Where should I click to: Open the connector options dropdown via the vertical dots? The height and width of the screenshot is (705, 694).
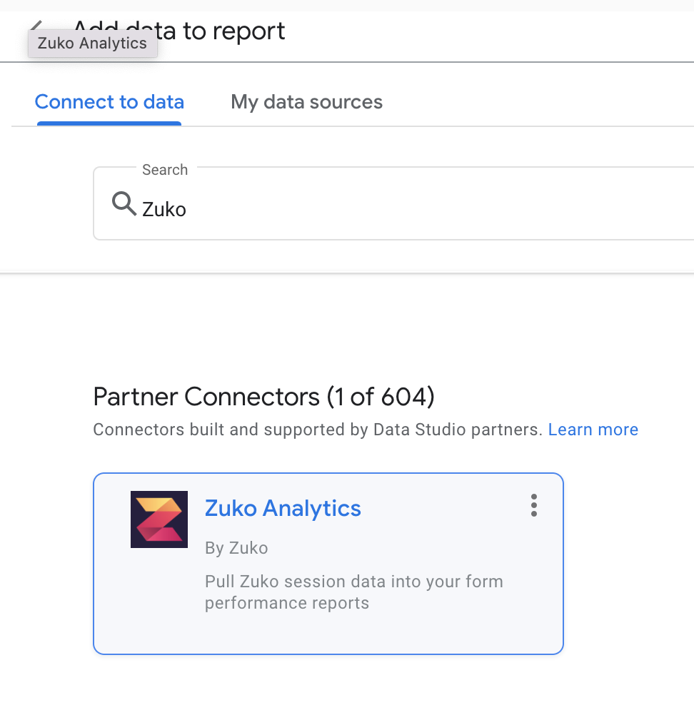(533, 505)
